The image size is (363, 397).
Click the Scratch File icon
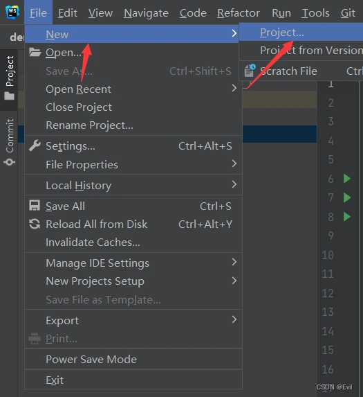250,71
